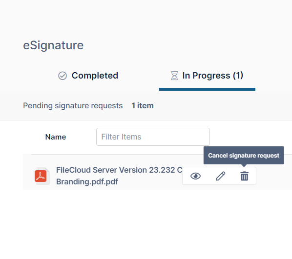292x259 pixels.
Task: Click the Cancel signature request tooltip
Action: point(244,156)
